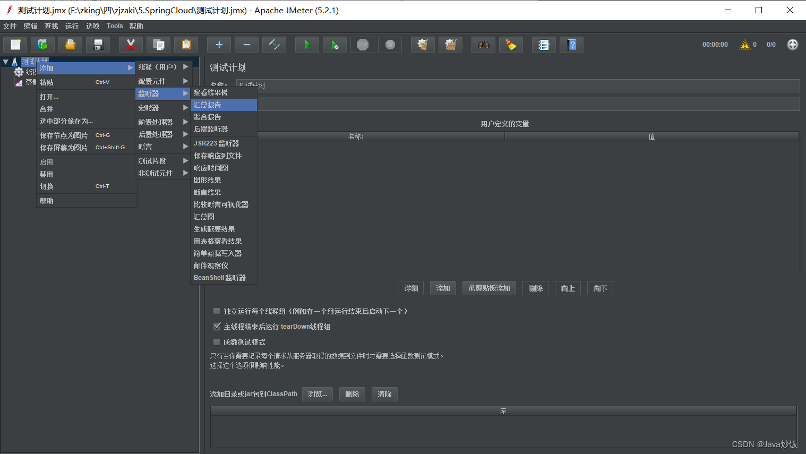The width and height of the screenshot is (806, 454).
Task: Click the green Start run icon
Action: (307, 45)
